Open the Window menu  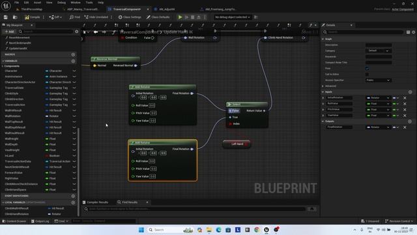[76, 3]
